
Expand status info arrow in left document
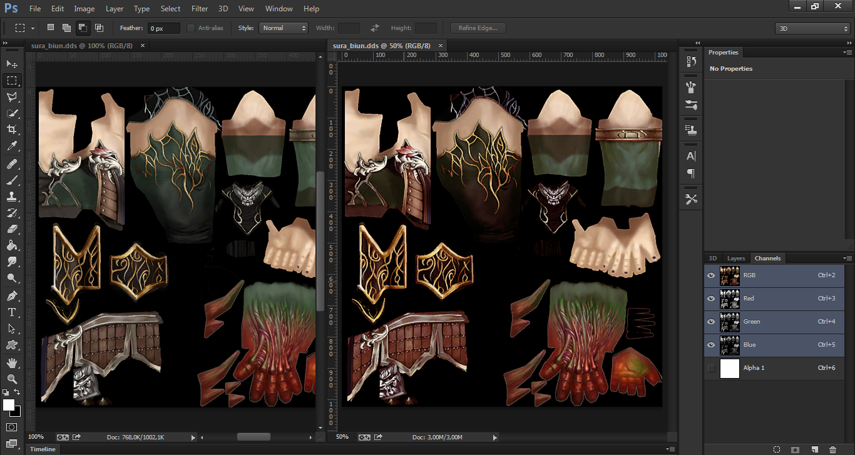pyautogui.click(x=193, y=437)
